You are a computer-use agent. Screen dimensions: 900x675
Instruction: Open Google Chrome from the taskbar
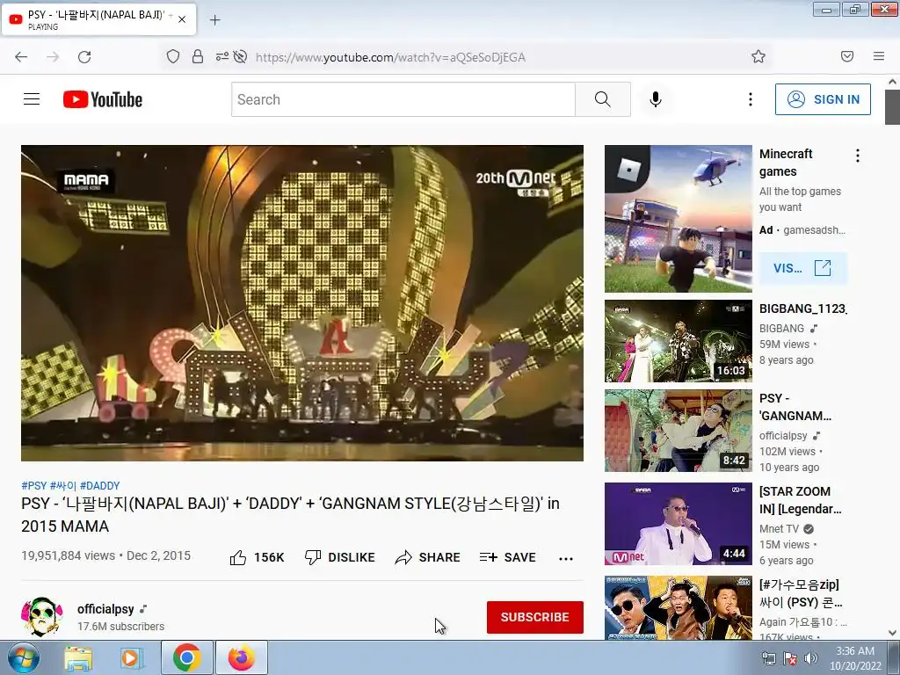186,657
